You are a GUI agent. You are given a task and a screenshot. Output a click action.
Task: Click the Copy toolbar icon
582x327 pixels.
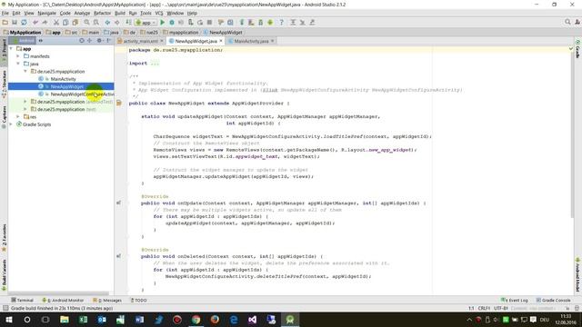65,23
